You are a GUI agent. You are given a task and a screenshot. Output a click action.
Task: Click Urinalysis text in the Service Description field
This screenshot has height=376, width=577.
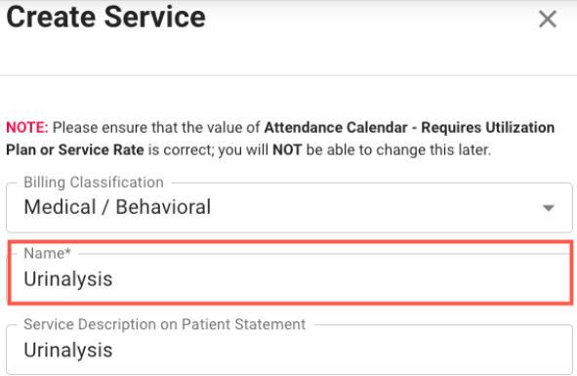point(68,350)
